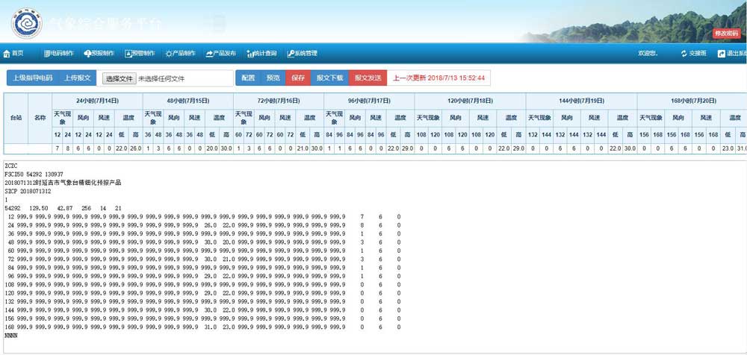Click the 选择文件 file chooser button

pyautogui.click(x=119, y=78)
